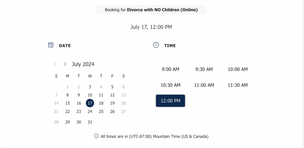Viewport: 304px width, 148px height.
Task: Select July 22 in the calendar
Action: pos(67,112)
